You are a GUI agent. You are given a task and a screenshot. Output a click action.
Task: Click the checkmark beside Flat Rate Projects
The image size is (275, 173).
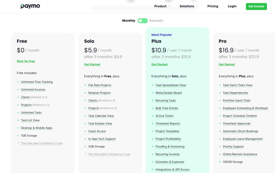pos(85,85)
